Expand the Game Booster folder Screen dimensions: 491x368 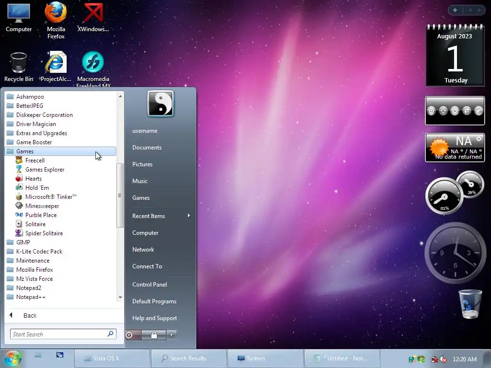60,142
